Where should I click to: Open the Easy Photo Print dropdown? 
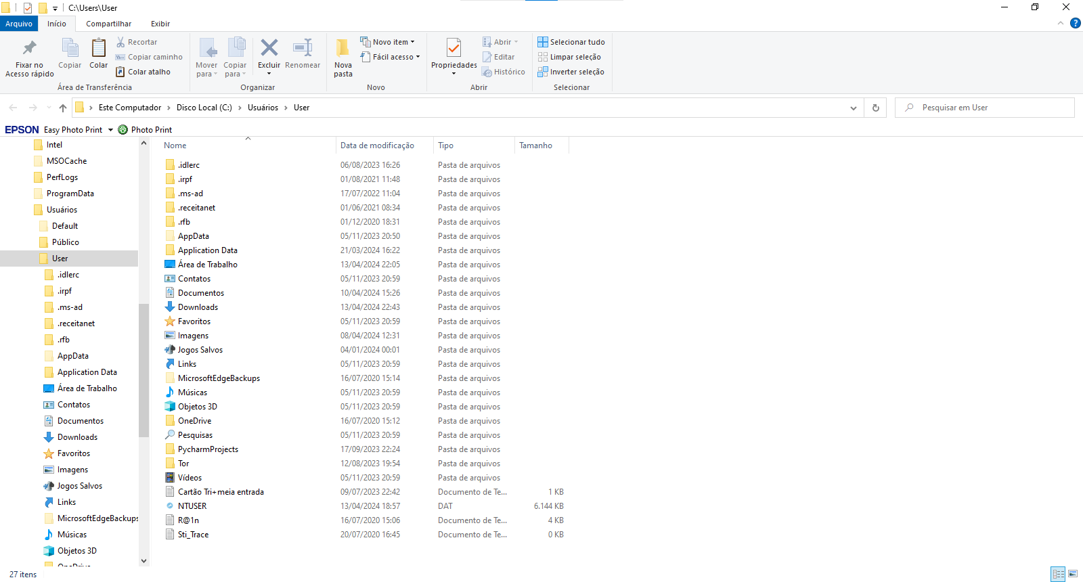pos(110,130)
